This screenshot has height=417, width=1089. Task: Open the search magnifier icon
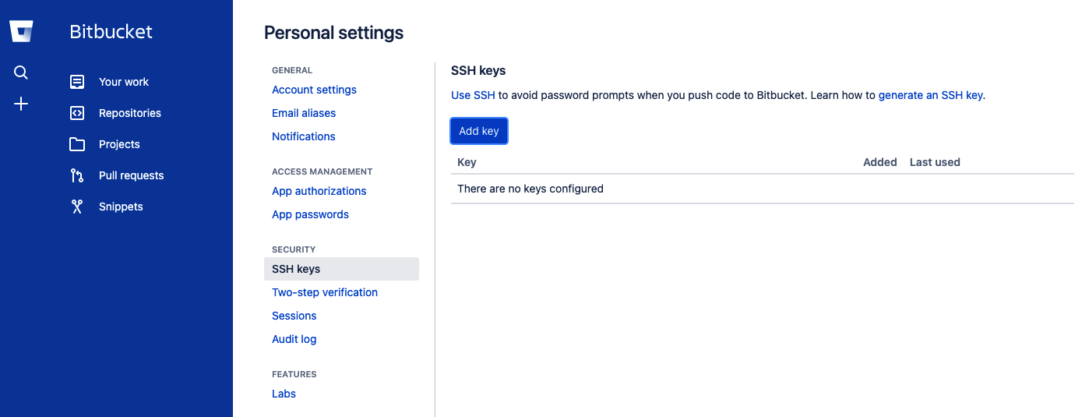point(21,72)
